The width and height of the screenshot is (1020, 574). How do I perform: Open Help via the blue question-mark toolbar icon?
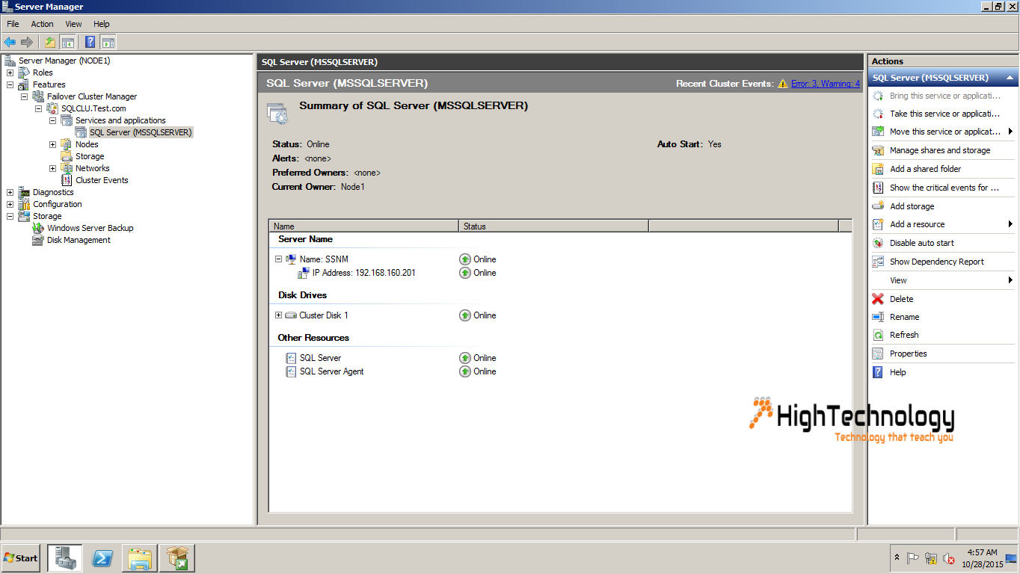90,42
